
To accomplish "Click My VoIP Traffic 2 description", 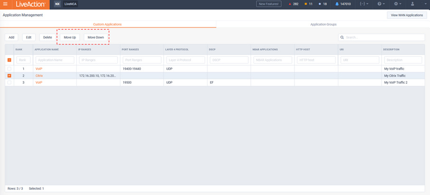I will (x=396, y=82).
